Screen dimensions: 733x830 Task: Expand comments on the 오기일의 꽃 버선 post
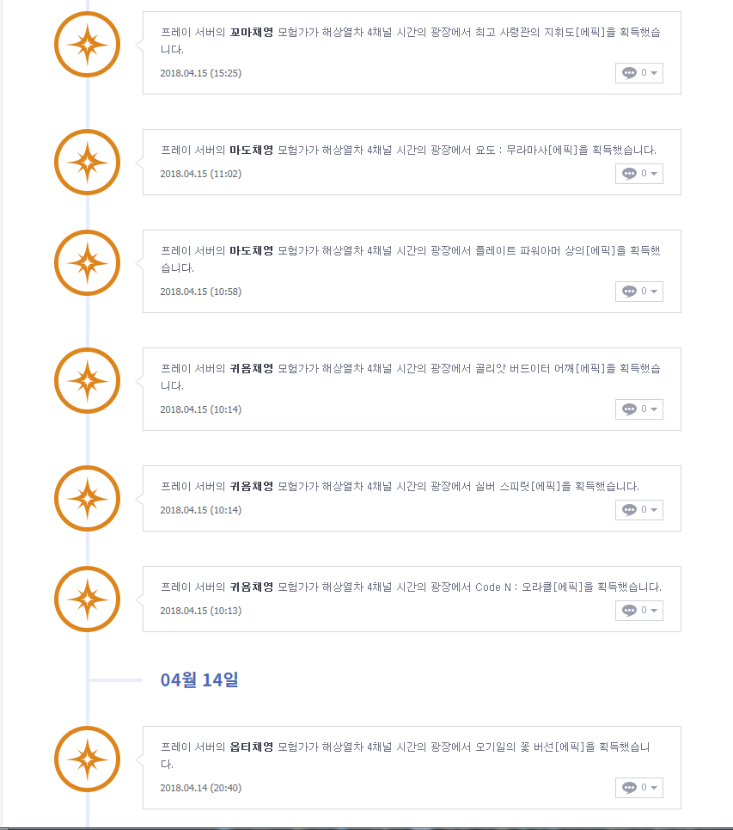pyautogui.click(x=639, y=787)
